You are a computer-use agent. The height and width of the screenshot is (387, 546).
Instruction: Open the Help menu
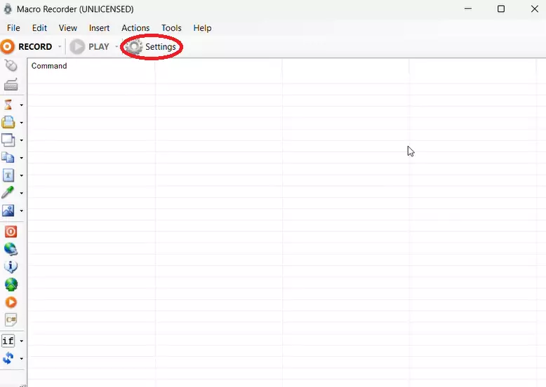pyautogui.click(x=202, y=28)
